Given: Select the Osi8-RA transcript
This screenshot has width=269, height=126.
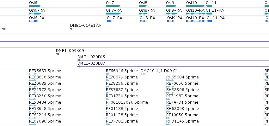Looking at the screenshot, I should click(143, 14).
